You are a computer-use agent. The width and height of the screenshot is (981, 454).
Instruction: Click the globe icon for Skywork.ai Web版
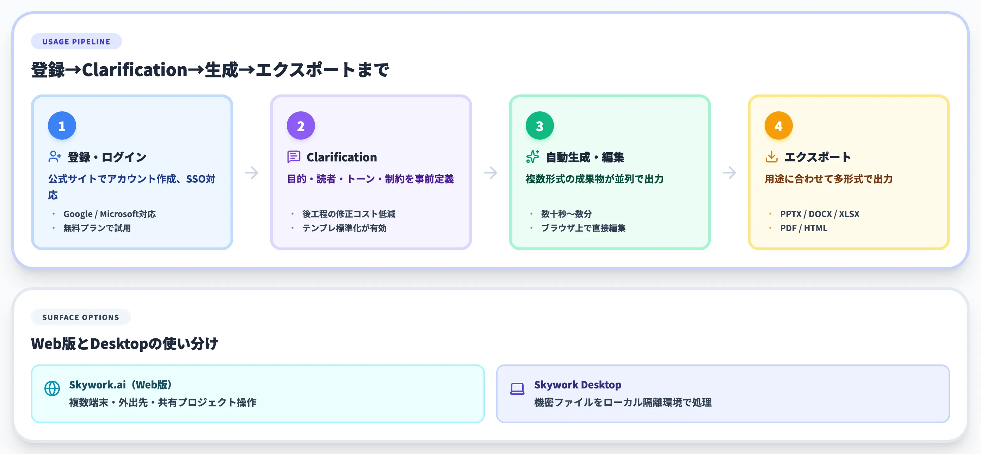pyautogui.click(x=52, y=388)
